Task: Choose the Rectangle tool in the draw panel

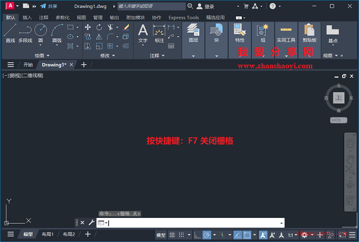Action: coord(70,27)
